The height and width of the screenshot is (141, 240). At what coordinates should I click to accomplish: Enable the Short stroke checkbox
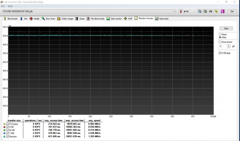pos(220,42)
